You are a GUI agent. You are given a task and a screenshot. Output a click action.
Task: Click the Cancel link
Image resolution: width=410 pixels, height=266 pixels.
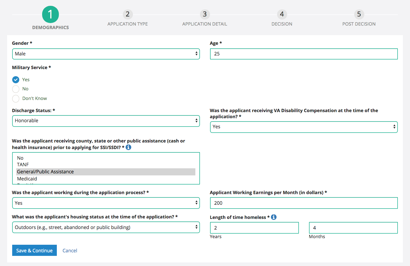tap(70, 251)
